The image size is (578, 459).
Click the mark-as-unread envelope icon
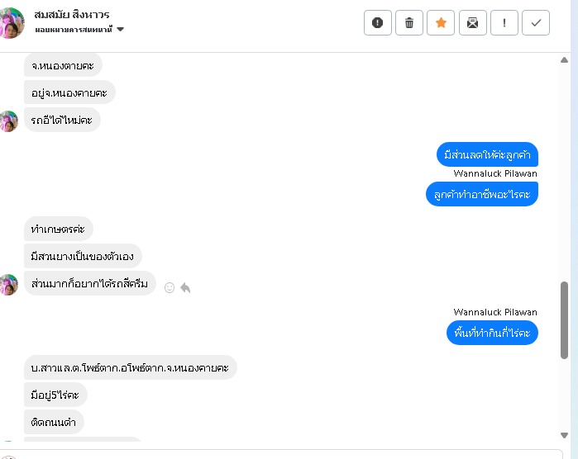(472, 23)
